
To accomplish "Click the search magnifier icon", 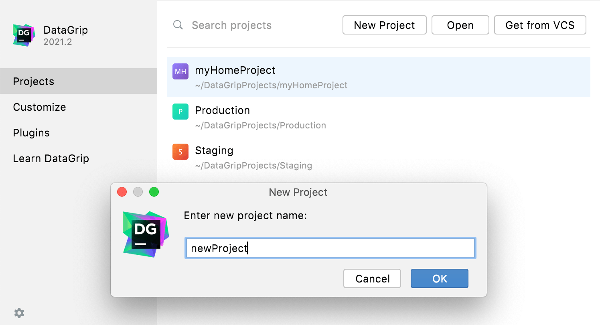I will pyautogui.click(x=178, y=25).
